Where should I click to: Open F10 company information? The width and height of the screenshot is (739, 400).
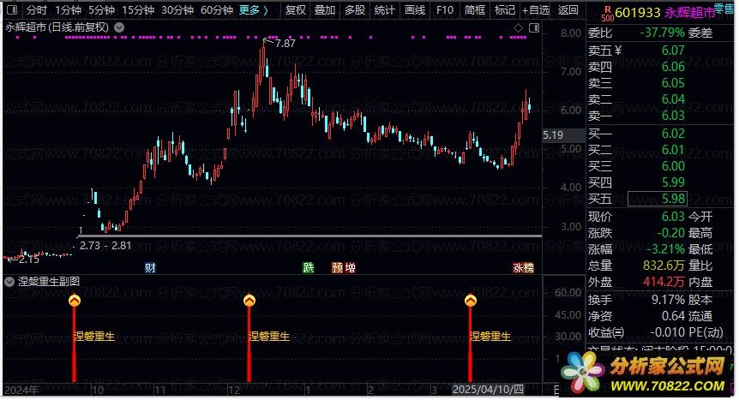click(444, 10)
